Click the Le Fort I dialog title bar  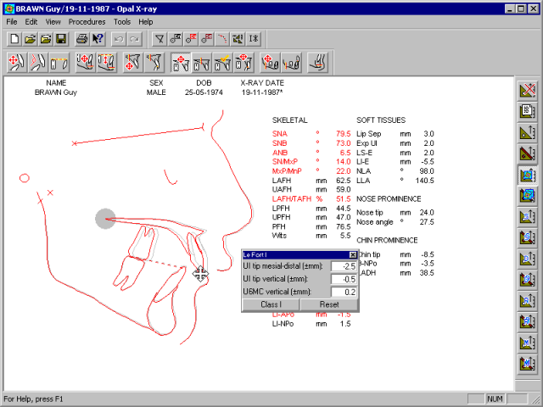(296, 255)
